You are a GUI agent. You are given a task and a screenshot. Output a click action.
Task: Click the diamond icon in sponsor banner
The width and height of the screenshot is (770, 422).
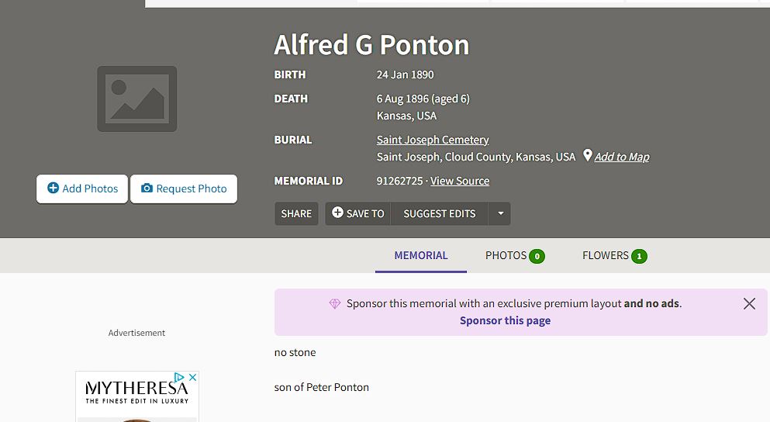click(335, 303)
